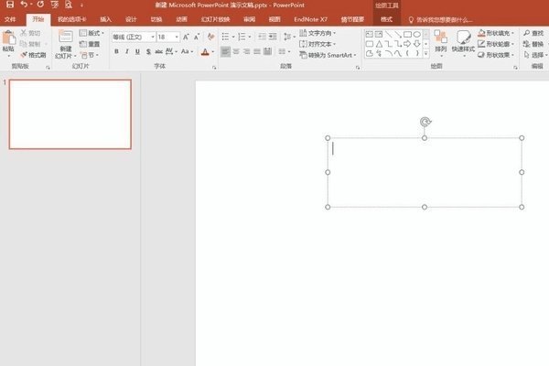Click the Shape Fill (形状填充) button
This screenshot has width=549, height=366.
[x=500, y=33]
